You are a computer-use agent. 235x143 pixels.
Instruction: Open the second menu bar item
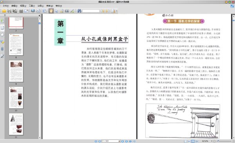coord(14,6)
